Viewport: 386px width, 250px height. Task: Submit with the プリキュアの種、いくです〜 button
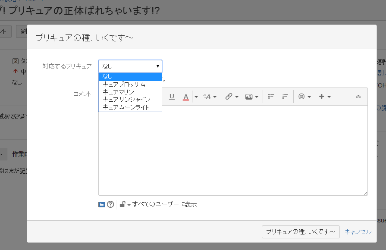[301, 231]
